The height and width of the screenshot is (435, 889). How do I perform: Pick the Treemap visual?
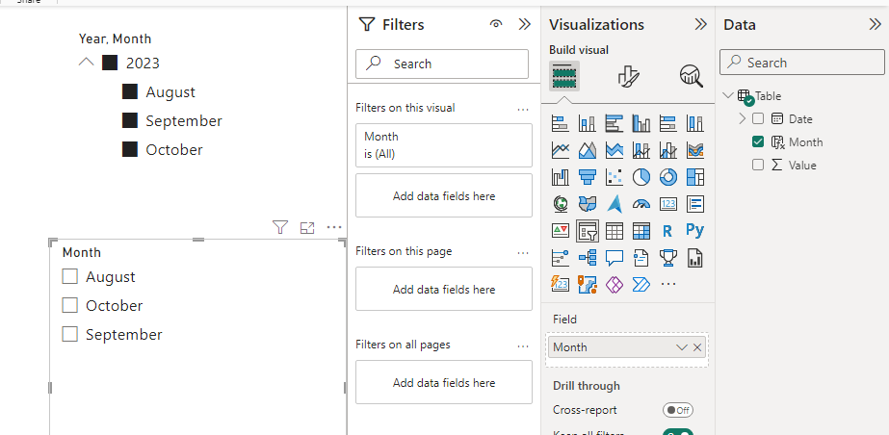click(x=695, y=177)
